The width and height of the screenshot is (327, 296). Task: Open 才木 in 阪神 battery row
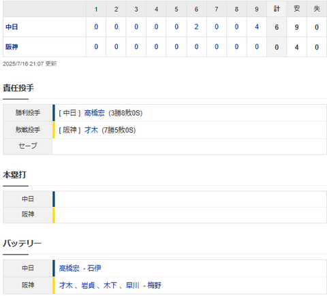(x=66, y=285)
